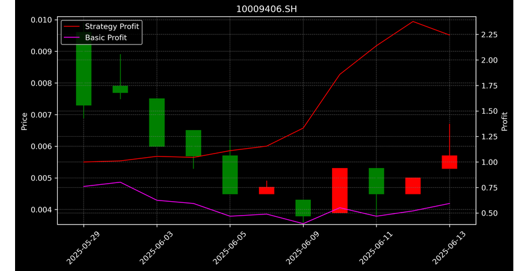Click the green candle above 2025-06-09
Screen dimensions: 529x271
303,208
